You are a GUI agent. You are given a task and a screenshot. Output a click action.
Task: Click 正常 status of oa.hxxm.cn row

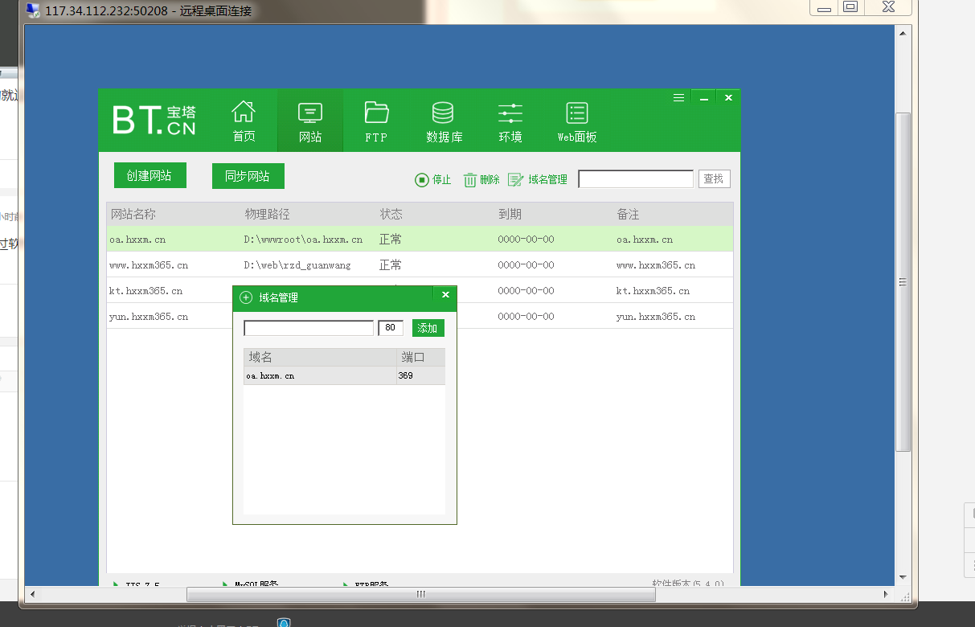(x=391, y=240)
